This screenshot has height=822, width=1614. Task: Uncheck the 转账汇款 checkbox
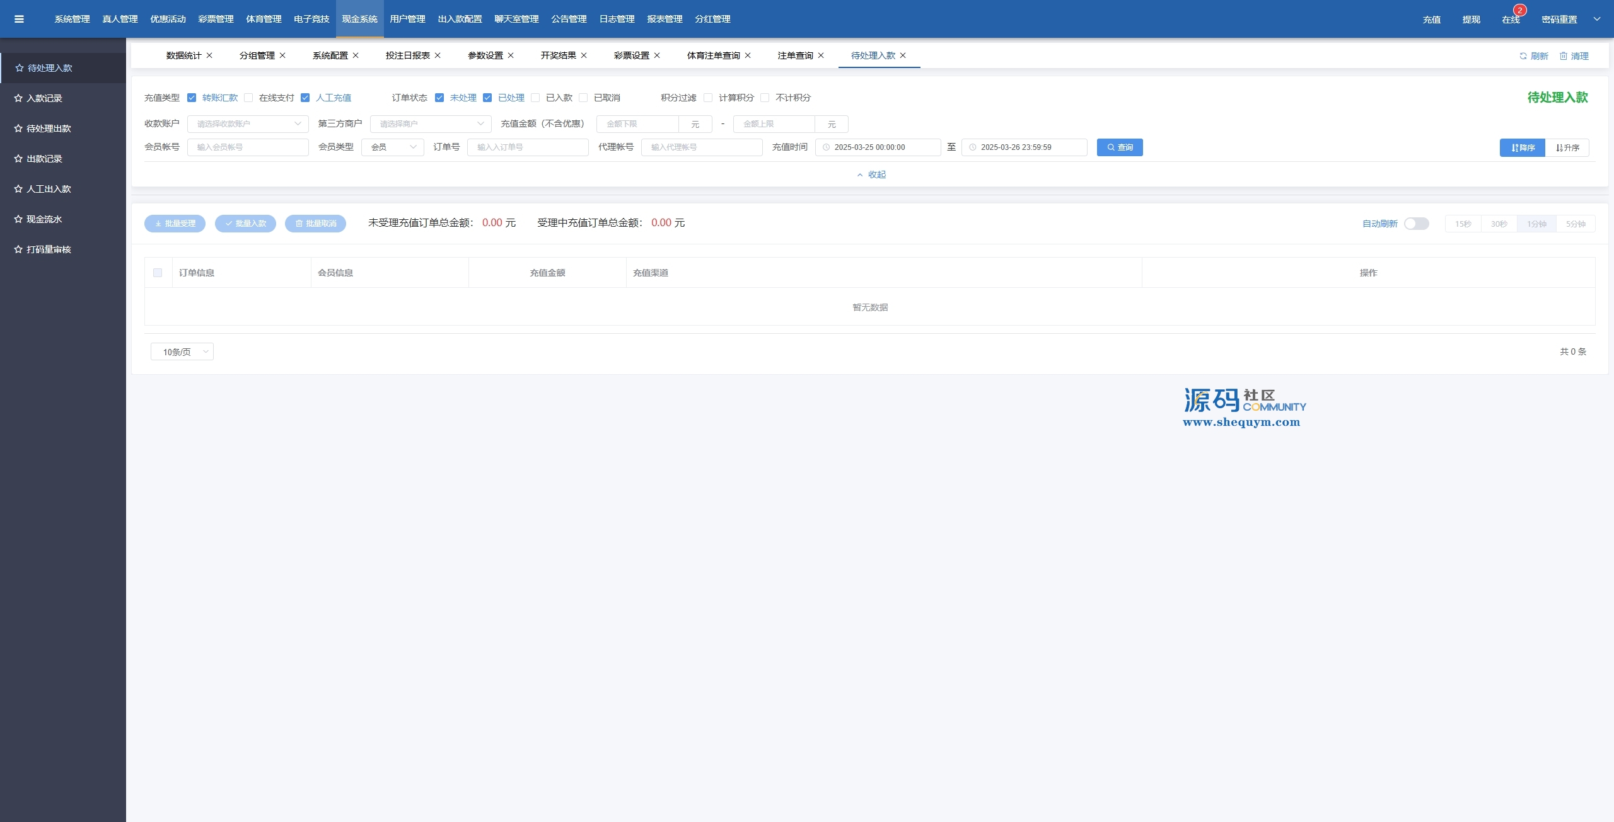(x=192, y=98)
